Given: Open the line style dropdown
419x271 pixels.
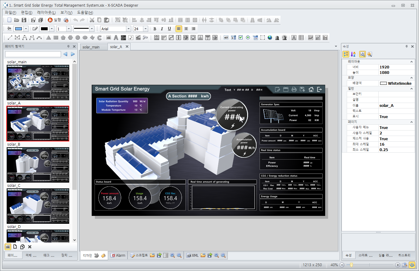Looking at the screenshot, I should click(92, 29).
